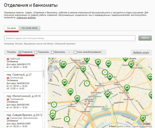Open the cluster marker '2' on Тверская street
This screenshot has width=155, height=128.
[x=87, y=83]
